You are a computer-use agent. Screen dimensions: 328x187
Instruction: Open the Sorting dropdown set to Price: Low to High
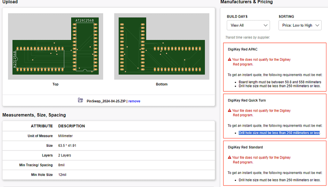point(300,25)
